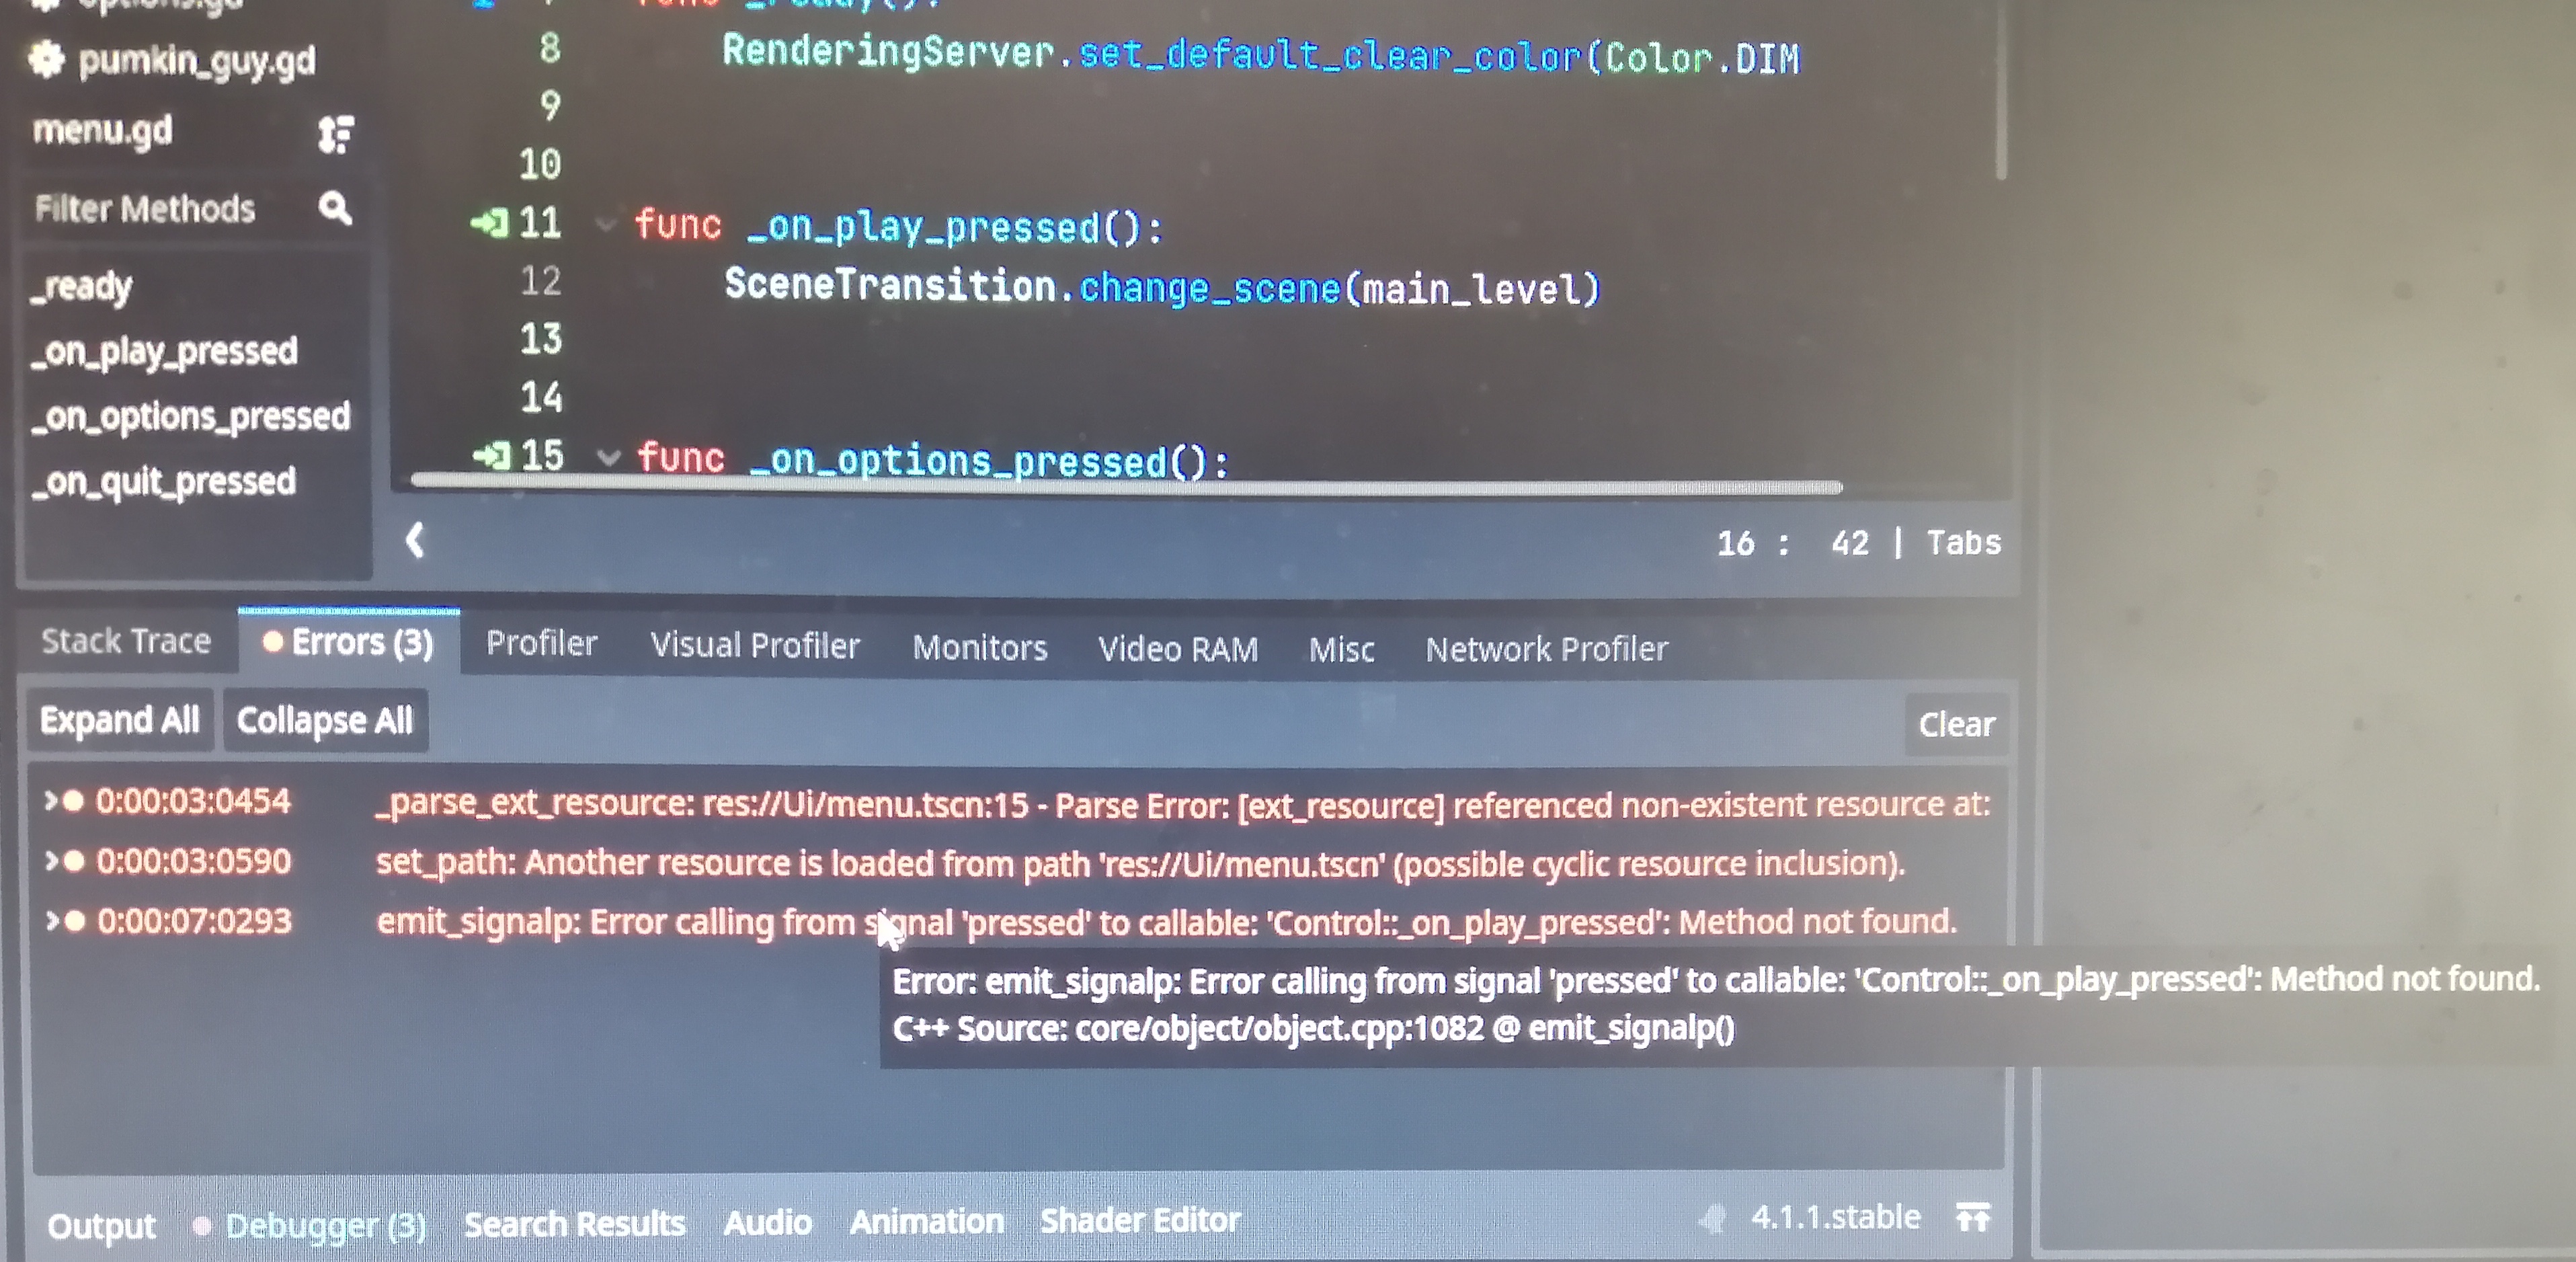Image resolution: width=2576 pixels, height=1262 pixels.
Task: Expand the first Parse Error entry
Action: (48, 801)
